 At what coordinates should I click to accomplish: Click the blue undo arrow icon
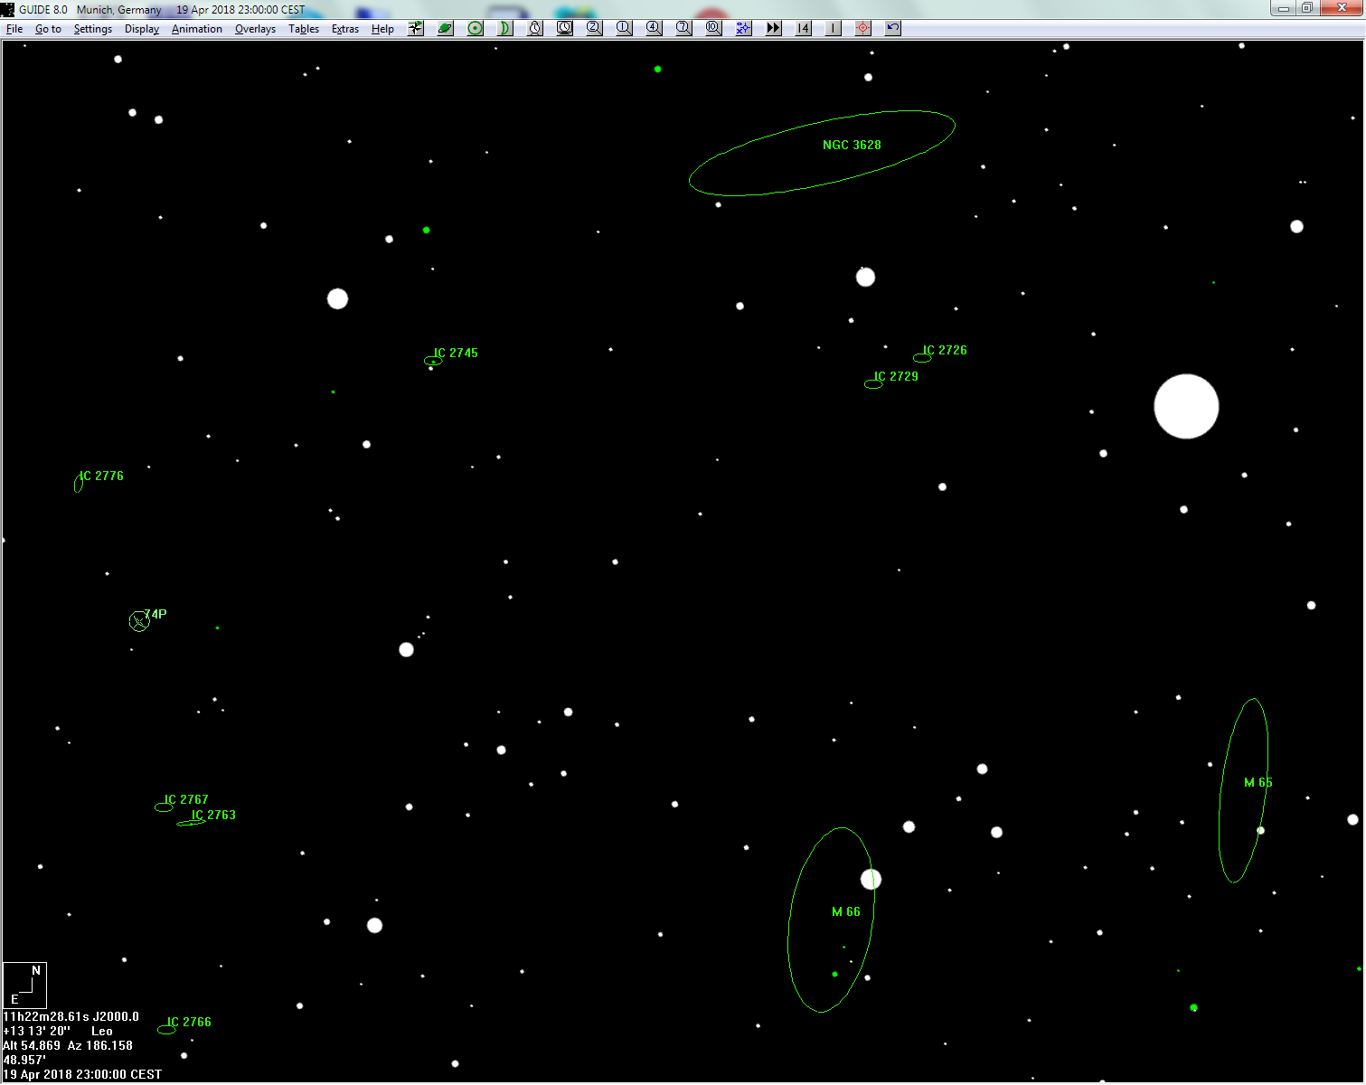coord(892,28)
